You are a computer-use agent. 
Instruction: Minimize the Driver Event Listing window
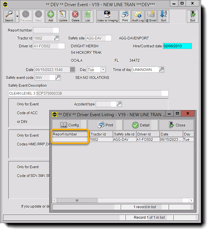click(x=169, y=114)
